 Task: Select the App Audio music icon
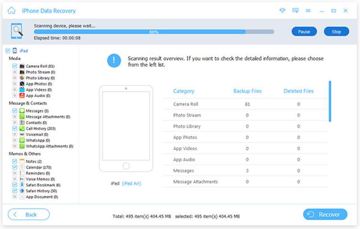pyautogui.click(x=22, y=95)
